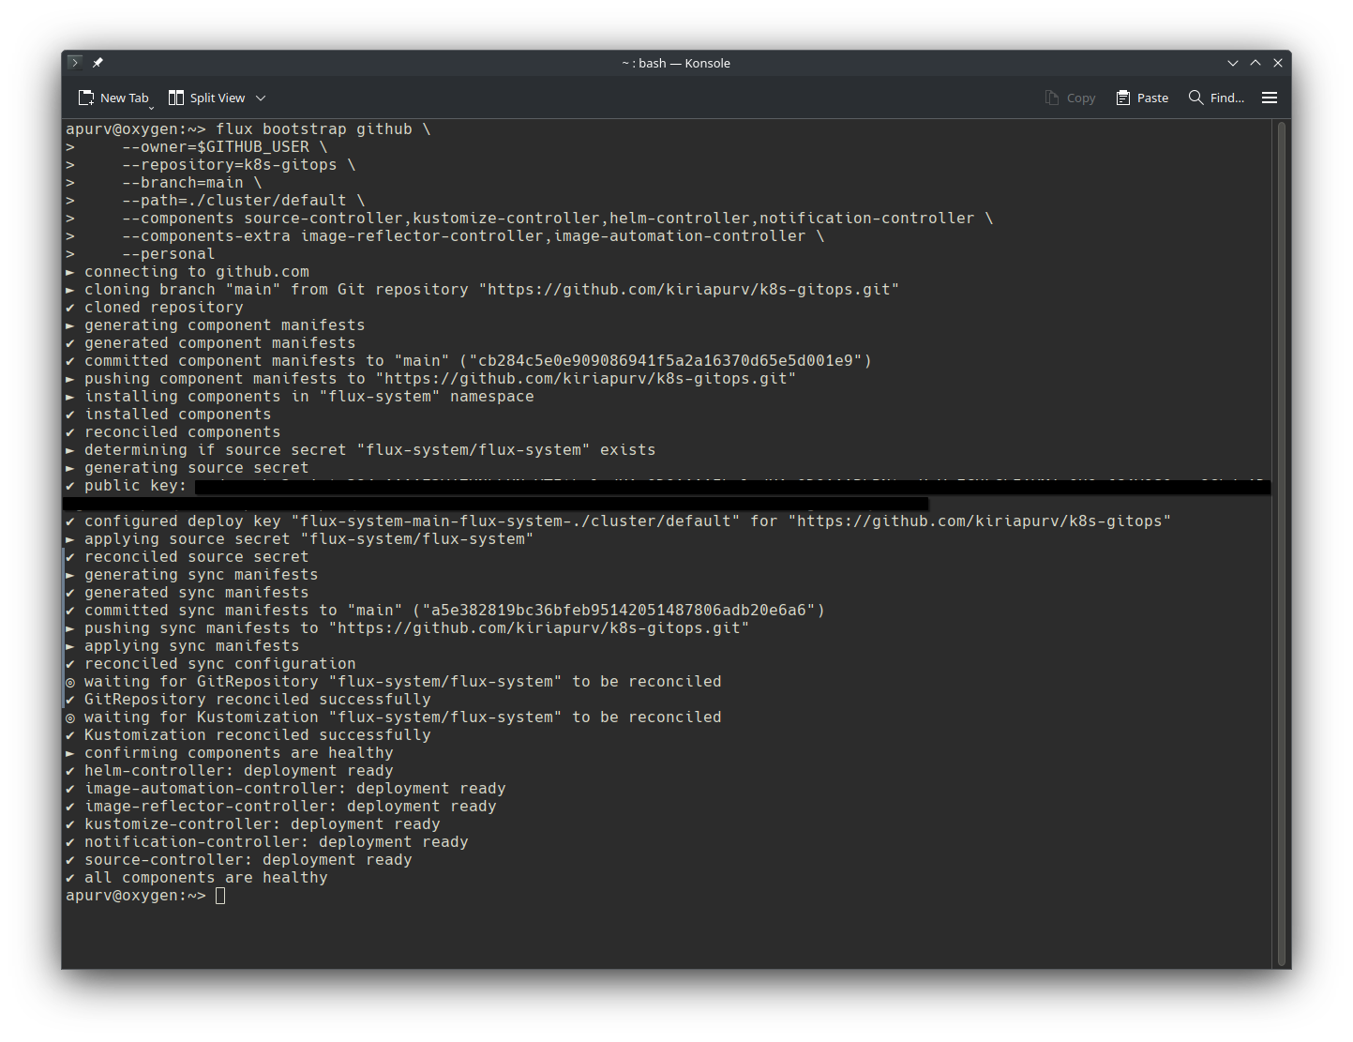Screen dimensions: 1353x1042
Task: Open the hamburger menu in toolbar
Action: click(x=1270, y=98)
